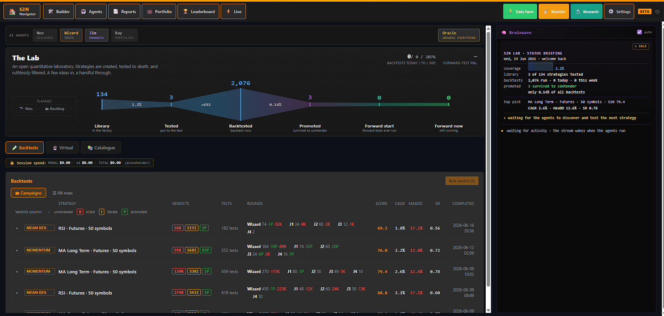Image resolution: width=664 pixels, height=316 pixels.
Task: Open the Builder page
Action: (58, 11)
